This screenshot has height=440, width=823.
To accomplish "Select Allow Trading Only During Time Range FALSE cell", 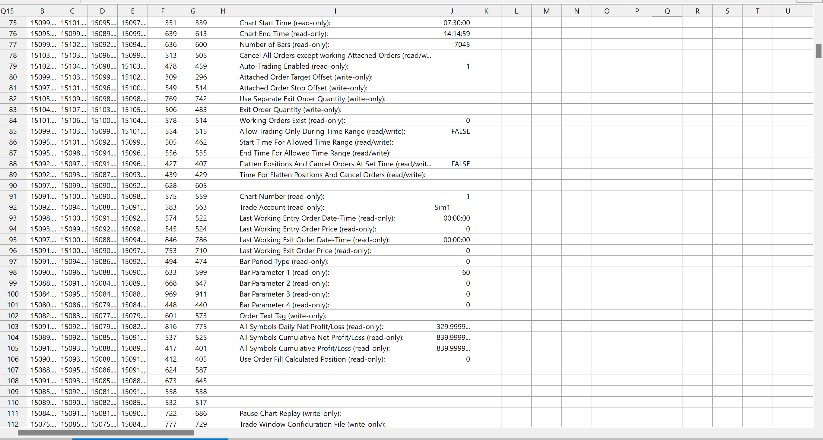I will [x=452, y=131].
